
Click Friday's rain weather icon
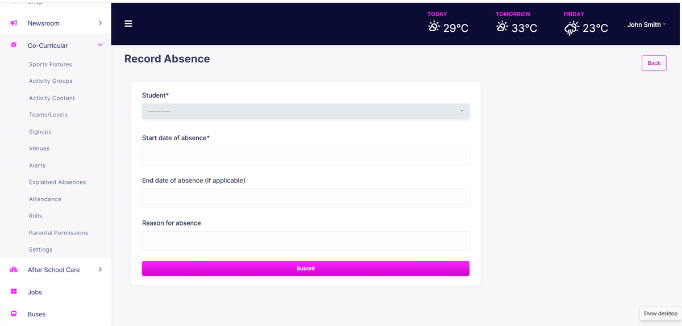(571, 28)
